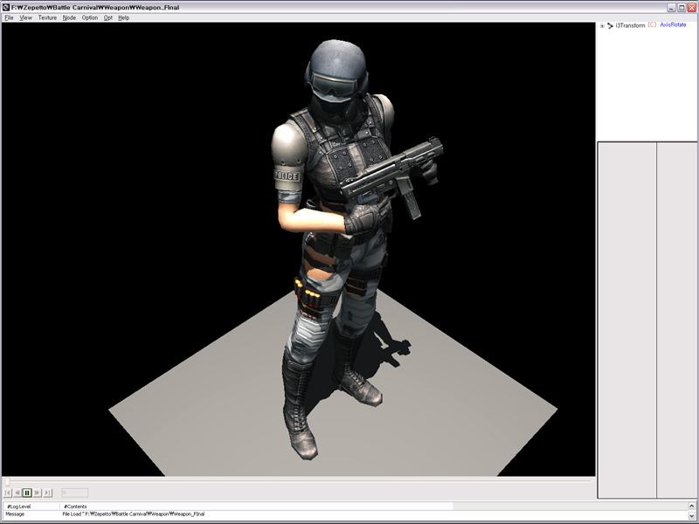Screen dimensions: 699x524
Task: Expand the i3Transform tree node
Action: pos(602,25)
